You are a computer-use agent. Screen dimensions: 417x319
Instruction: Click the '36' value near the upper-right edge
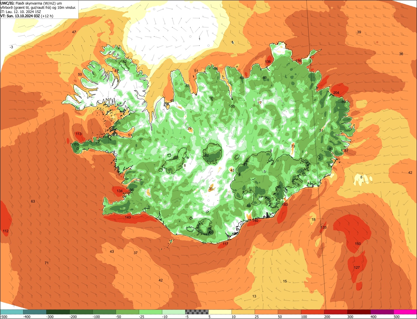coord(401,54)
